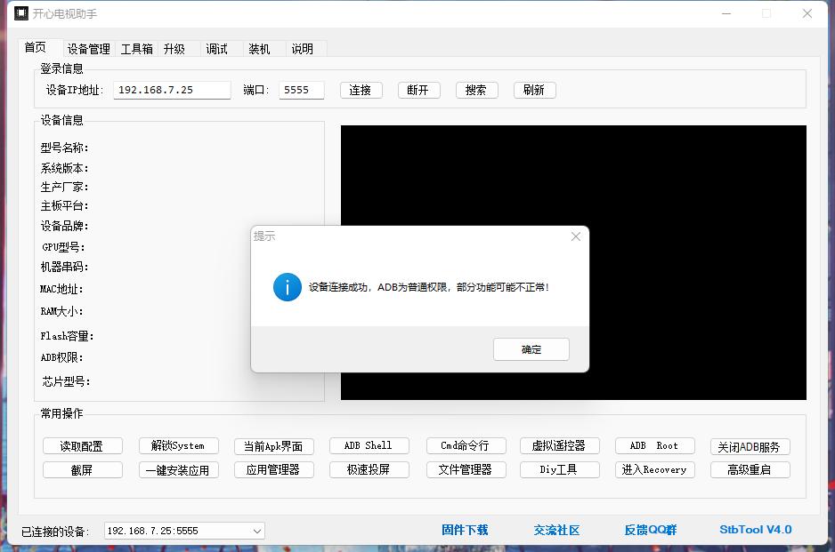
Task: Click 进入Recovery to reboot into recovery
Action: [654, 469]
